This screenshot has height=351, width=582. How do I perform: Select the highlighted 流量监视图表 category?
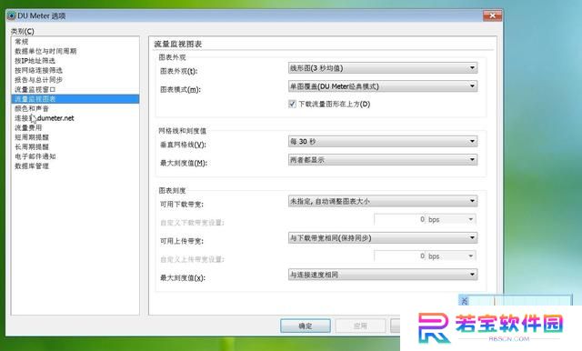[75, 99]
